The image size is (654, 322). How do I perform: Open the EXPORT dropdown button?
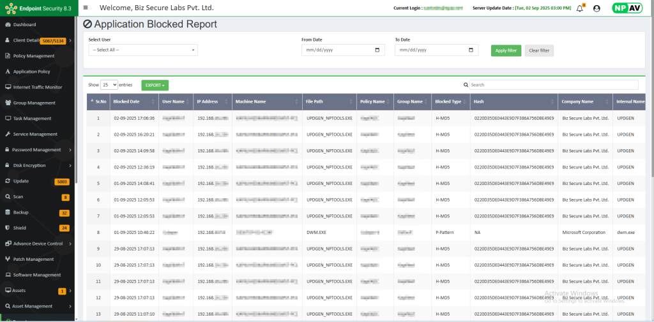pyautogui.click(x=155, y=85)
